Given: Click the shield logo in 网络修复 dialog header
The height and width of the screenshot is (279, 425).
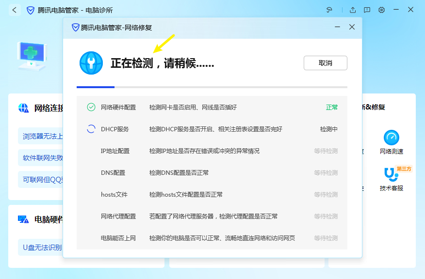Looking at the screenshot, I should tap(75, 27).
